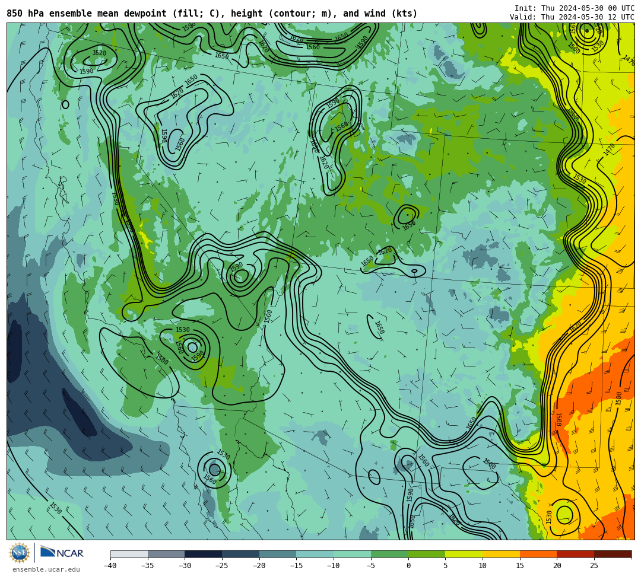Click the 10 colorbar tick label
The height and width of the screenshot is (577, 641).
483,566
